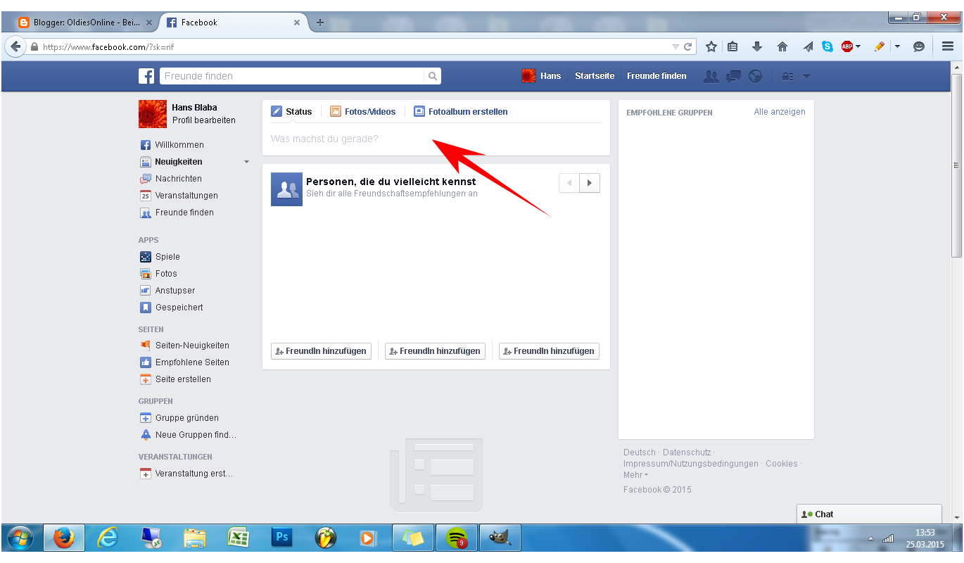Click the first FreundIn hinzufügen button
This screenshot has width=964, height=563.
pyautogui.click(x=321, y=350)
